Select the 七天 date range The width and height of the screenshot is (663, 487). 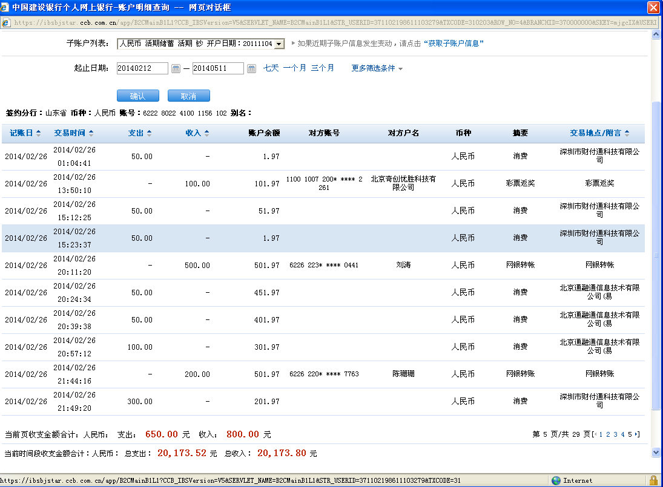tap(271, 68)
